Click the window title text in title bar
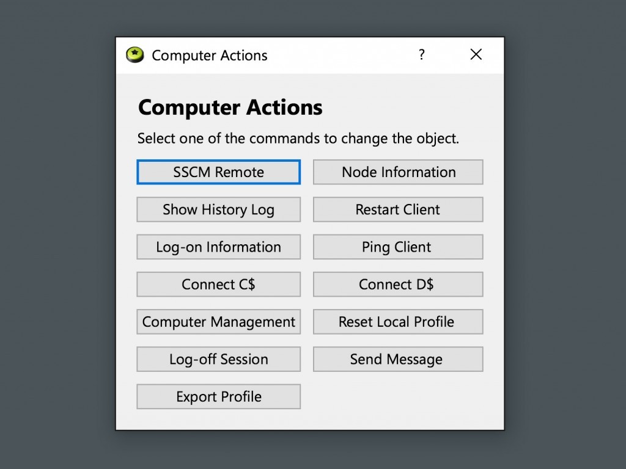The image size is (626, 469). point(209,56)
